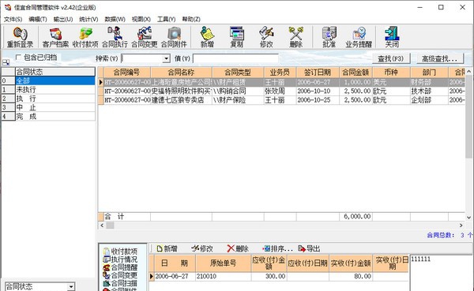
Task: Click 删除 in the lower payment toolbar
Action: tap(238, 248)
